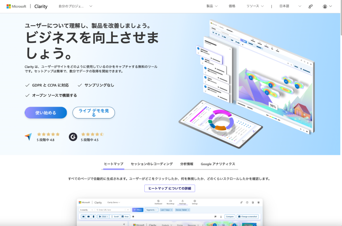The width and height of the screenshot is (342, 226).
Task: Click the text サンプリングなし
Action: [99, 85]
